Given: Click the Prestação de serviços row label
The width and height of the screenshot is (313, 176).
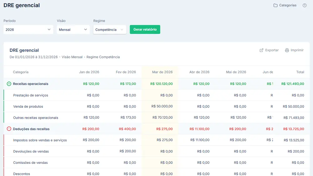Looking at the screenshot, I should pyautogui.click(x=31, y=95).
